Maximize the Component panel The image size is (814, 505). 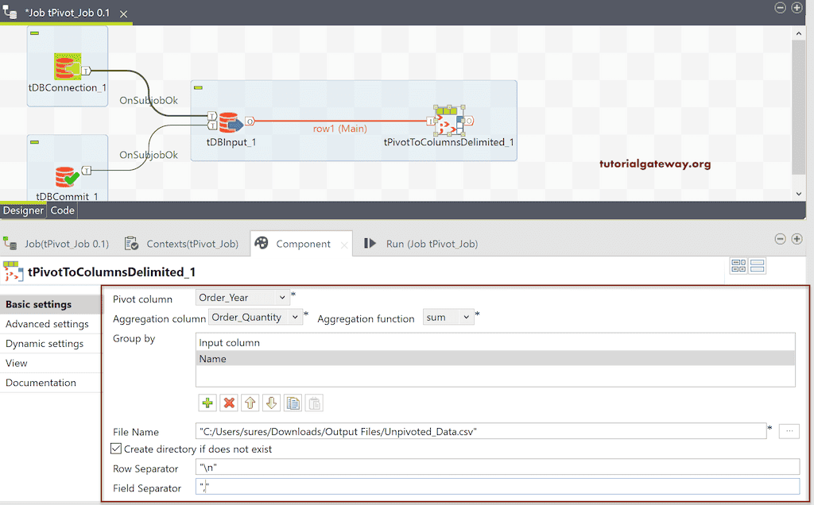[797, 238]
